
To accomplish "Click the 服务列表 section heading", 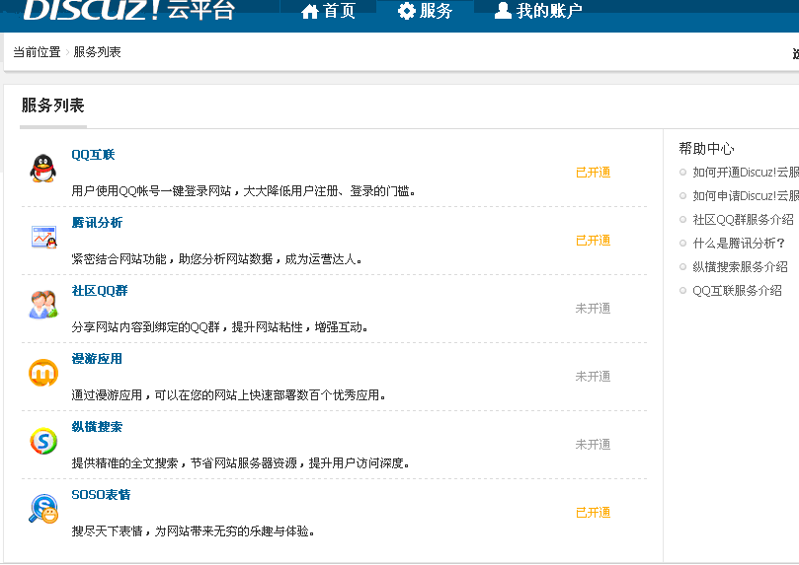I will click(x=52, y=106).
